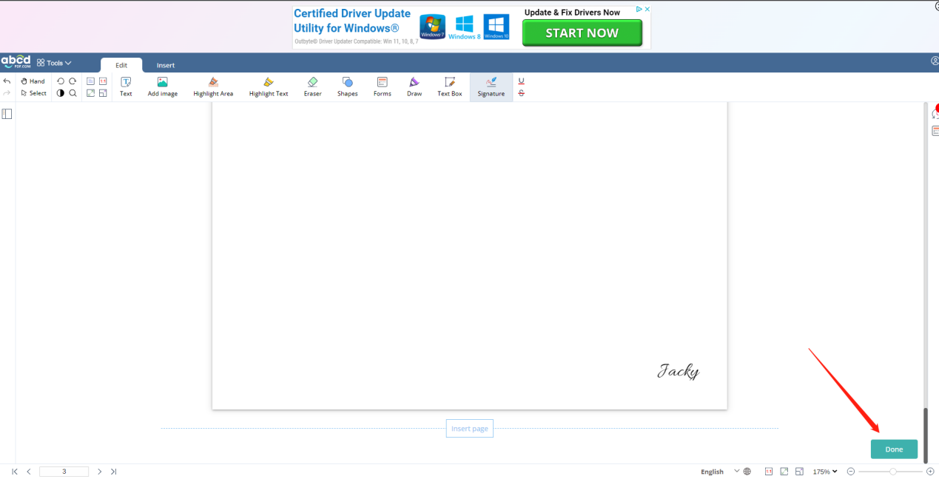Click the vertical scrollbar thumb
This screenshot has height=479, width=939.
926,435
